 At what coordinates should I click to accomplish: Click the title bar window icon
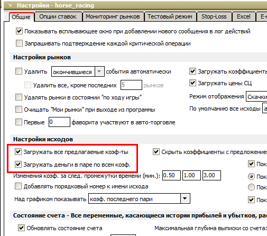tap(10, 5)
